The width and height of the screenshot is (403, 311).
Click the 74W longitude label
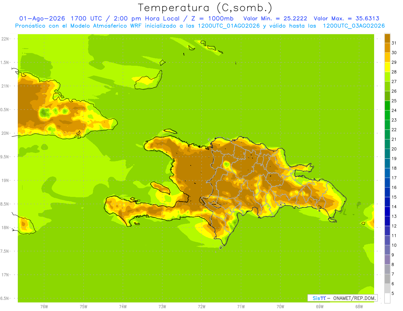[123, 307]
